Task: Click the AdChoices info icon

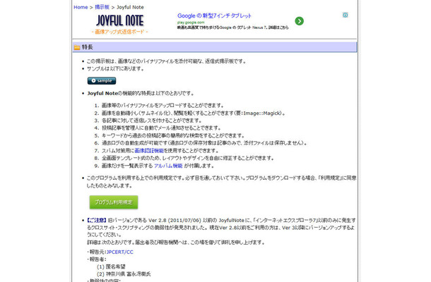Action: coord(345,13)
